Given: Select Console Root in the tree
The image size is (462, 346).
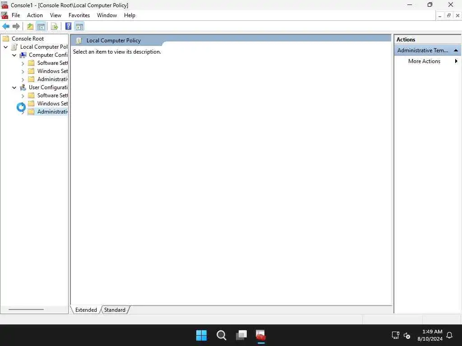Looking at the screenshot, I should [x=28, y=39].
